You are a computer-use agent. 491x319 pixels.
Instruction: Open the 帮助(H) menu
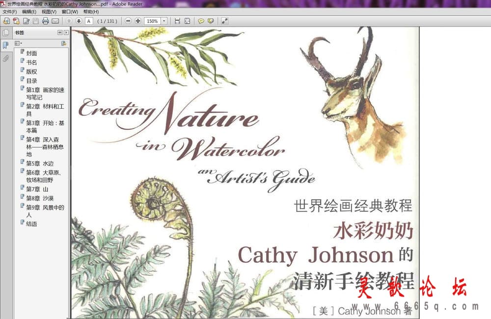coord(91,12)
